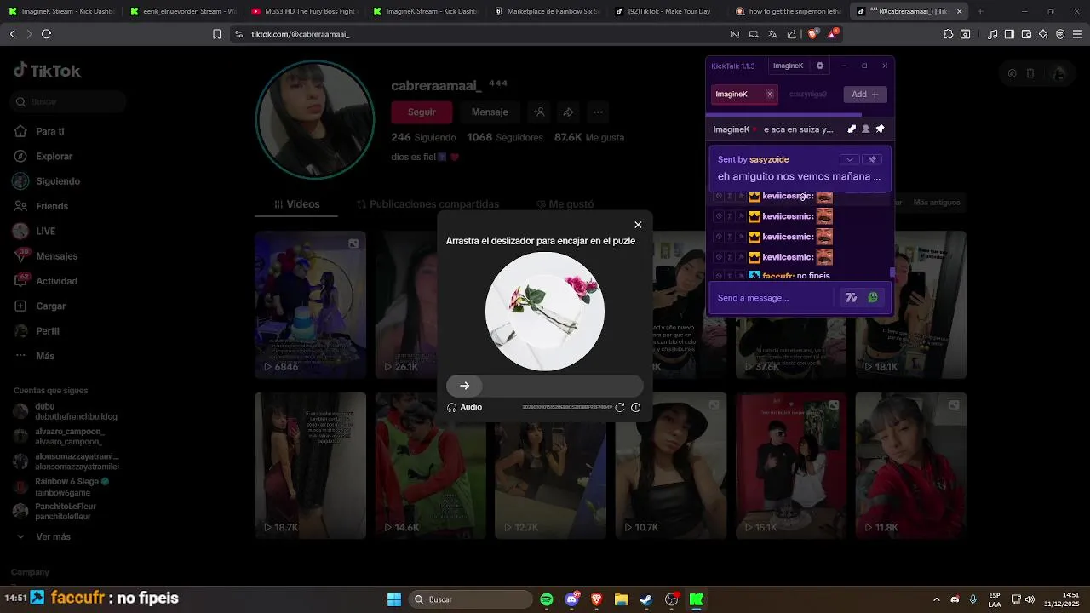Open the captcha info report icon
1090x613 pixels.
[x=635, y=407]
